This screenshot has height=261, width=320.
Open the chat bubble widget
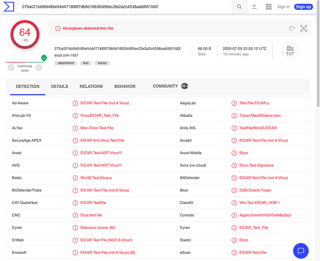301,251
